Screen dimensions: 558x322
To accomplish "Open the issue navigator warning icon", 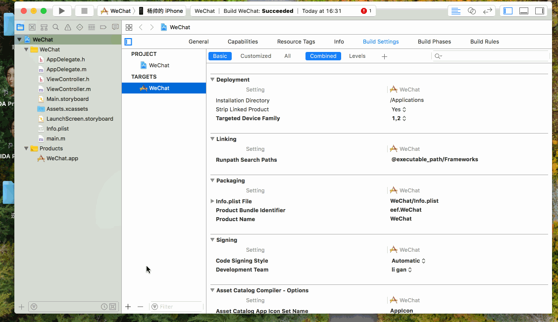I will 68,27.
